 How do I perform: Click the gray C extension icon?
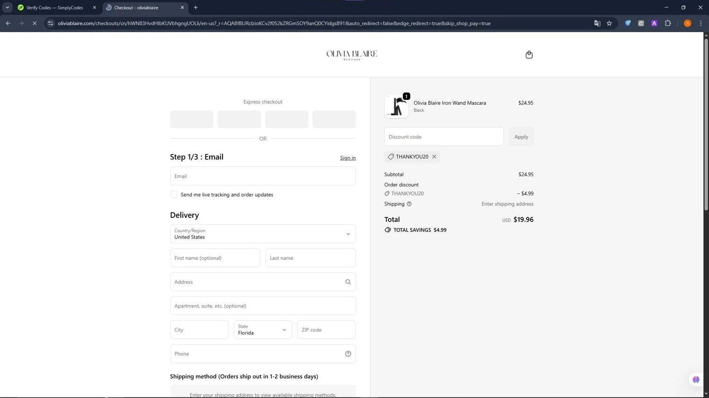click(x=641, y=23)
